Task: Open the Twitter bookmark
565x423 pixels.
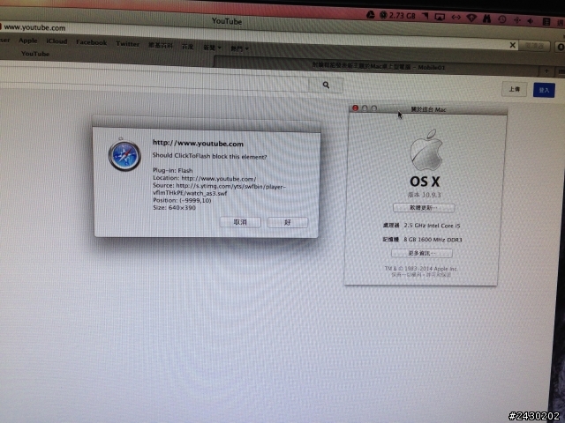Action: 127,44
